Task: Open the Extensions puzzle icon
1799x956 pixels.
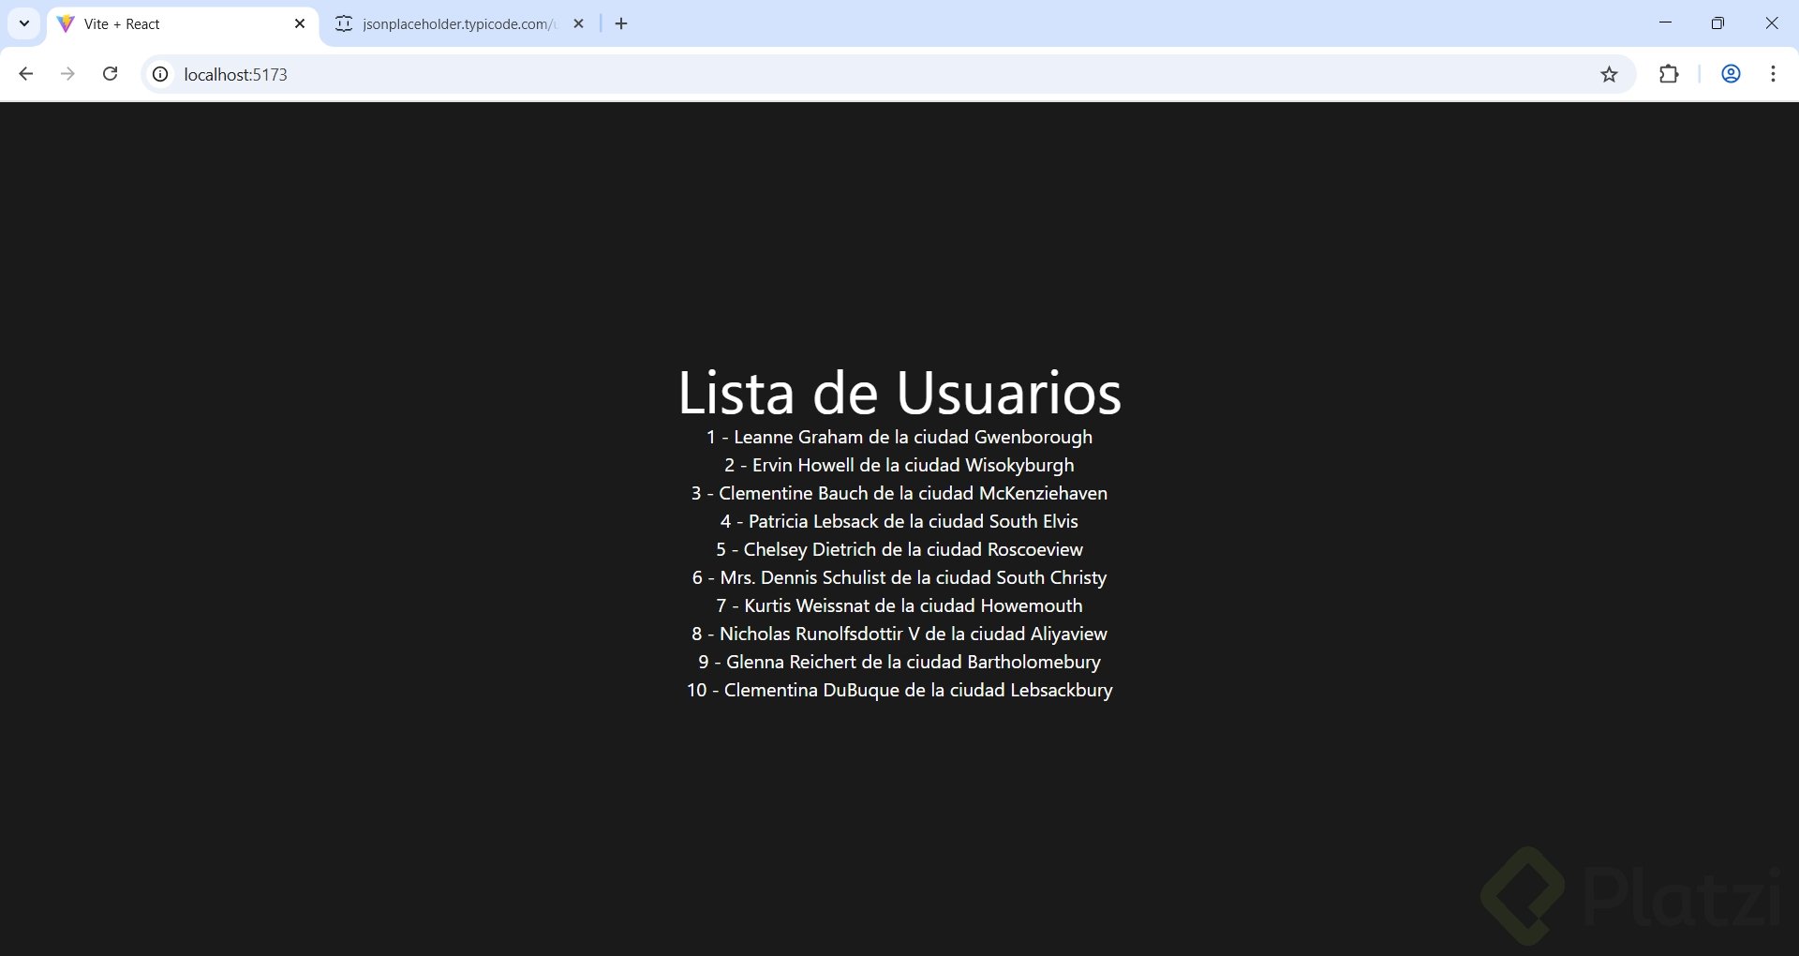Action: coord(1669,74)
